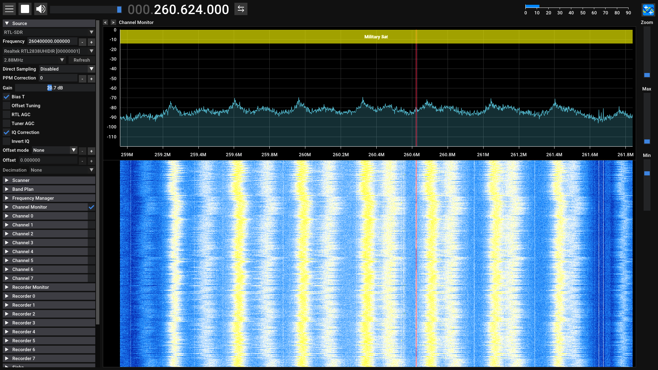
Task: Disable the Bias T checkbox
Action: pos(7,97)
